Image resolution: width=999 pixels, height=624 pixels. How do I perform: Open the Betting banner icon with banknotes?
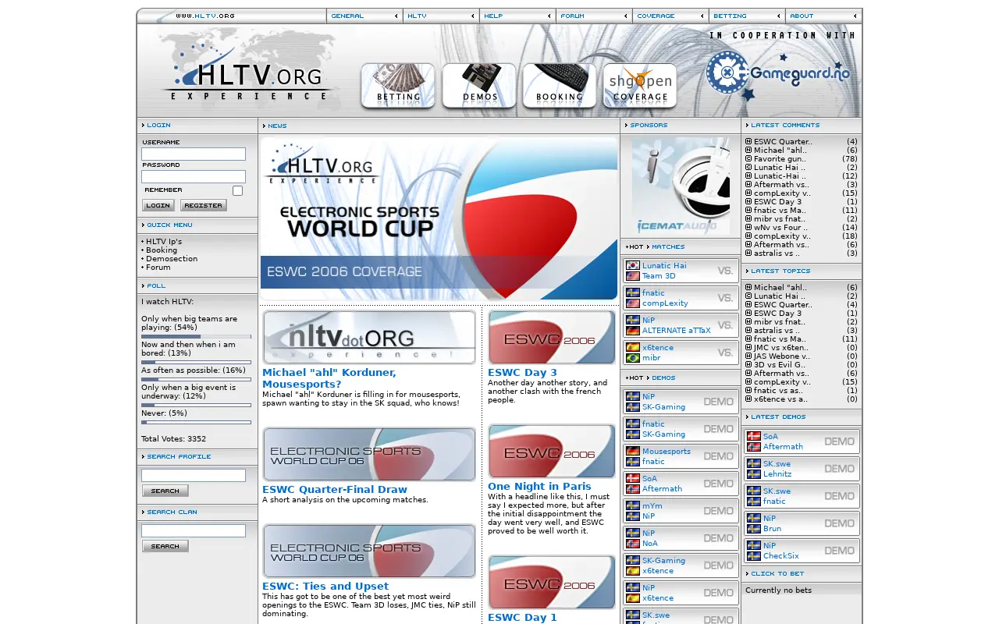(x=398, y=85)
